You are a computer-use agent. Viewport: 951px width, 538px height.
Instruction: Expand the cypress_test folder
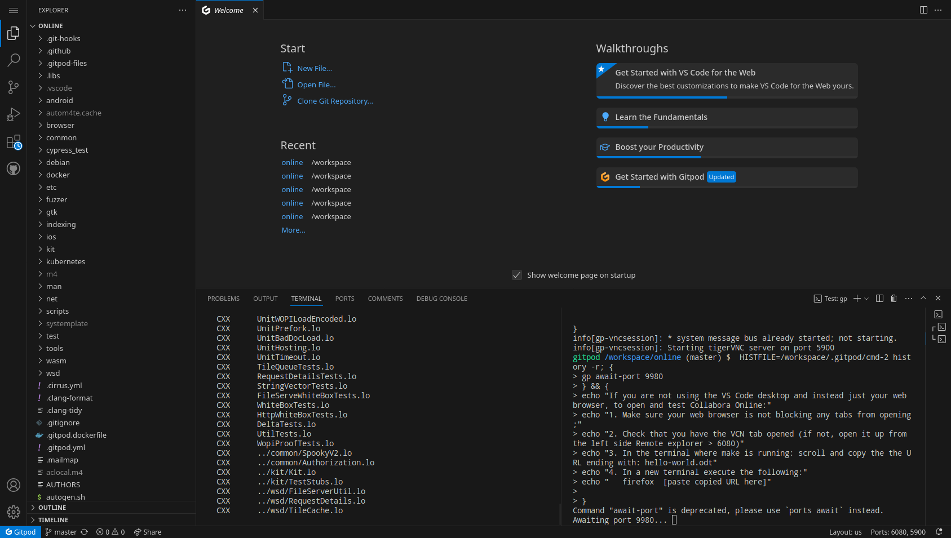pos(112,150)
